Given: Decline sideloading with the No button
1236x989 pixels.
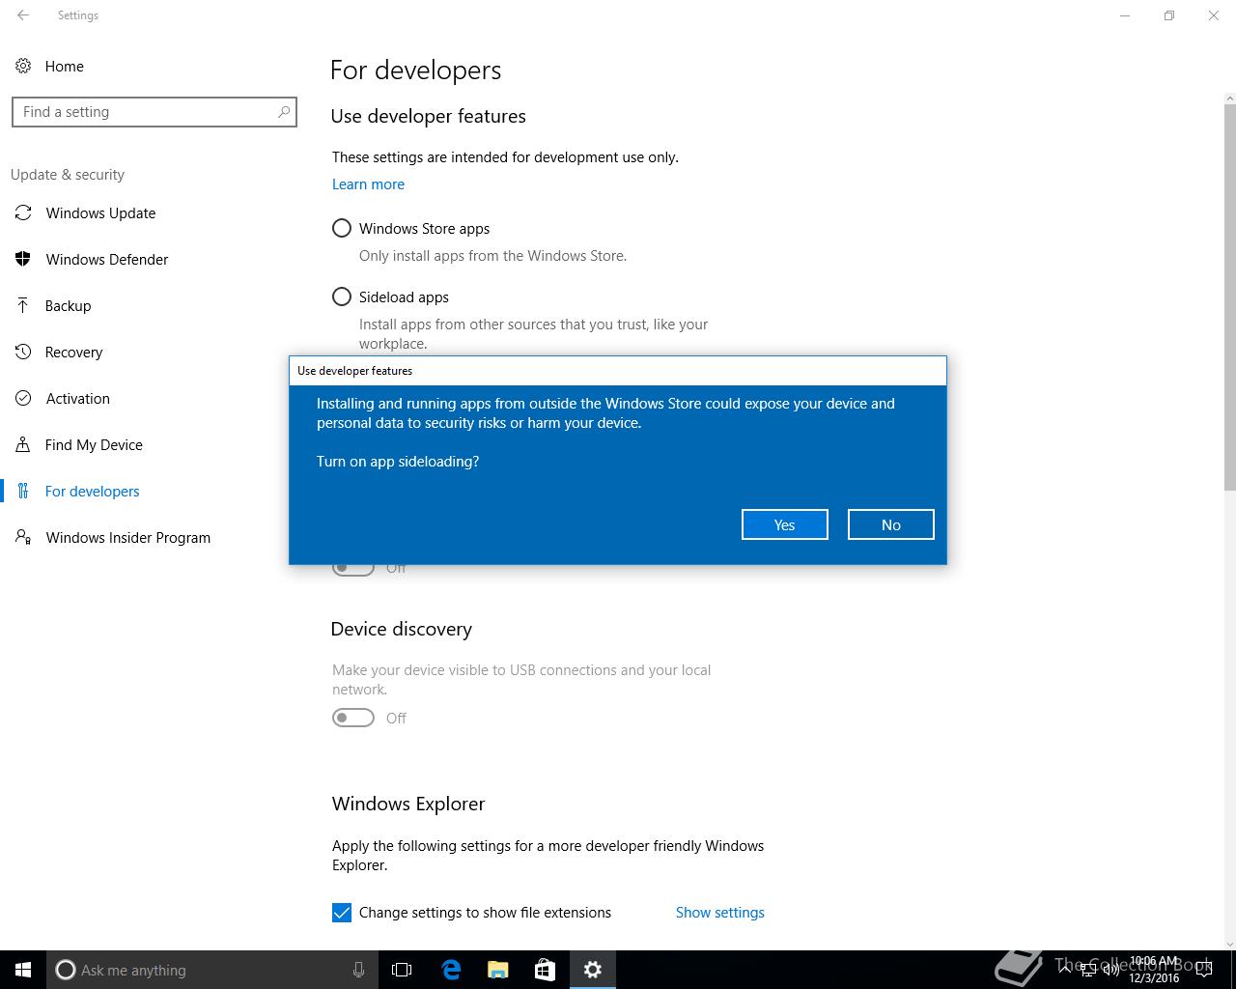Looking at the screenshot, I should [890, 524].
